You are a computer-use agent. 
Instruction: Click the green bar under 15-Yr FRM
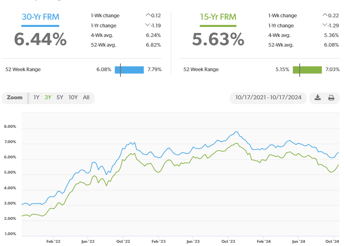(218, 25)
